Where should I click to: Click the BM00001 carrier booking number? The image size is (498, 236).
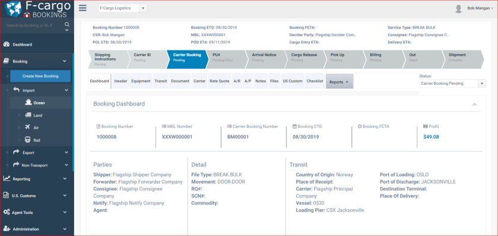(x=238, y=137)
